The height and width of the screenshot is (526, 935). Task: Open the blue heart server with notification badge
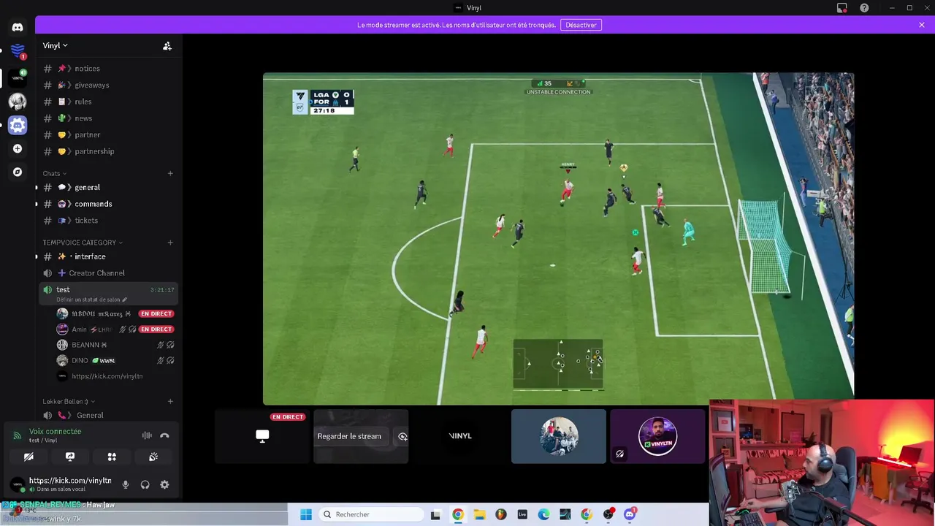[x=18, y=52]
